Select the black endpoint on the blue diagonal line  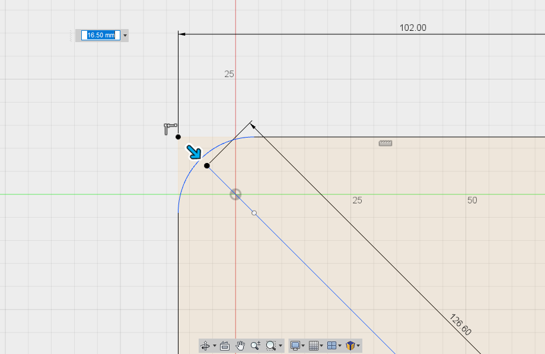[x=207, y=165]
